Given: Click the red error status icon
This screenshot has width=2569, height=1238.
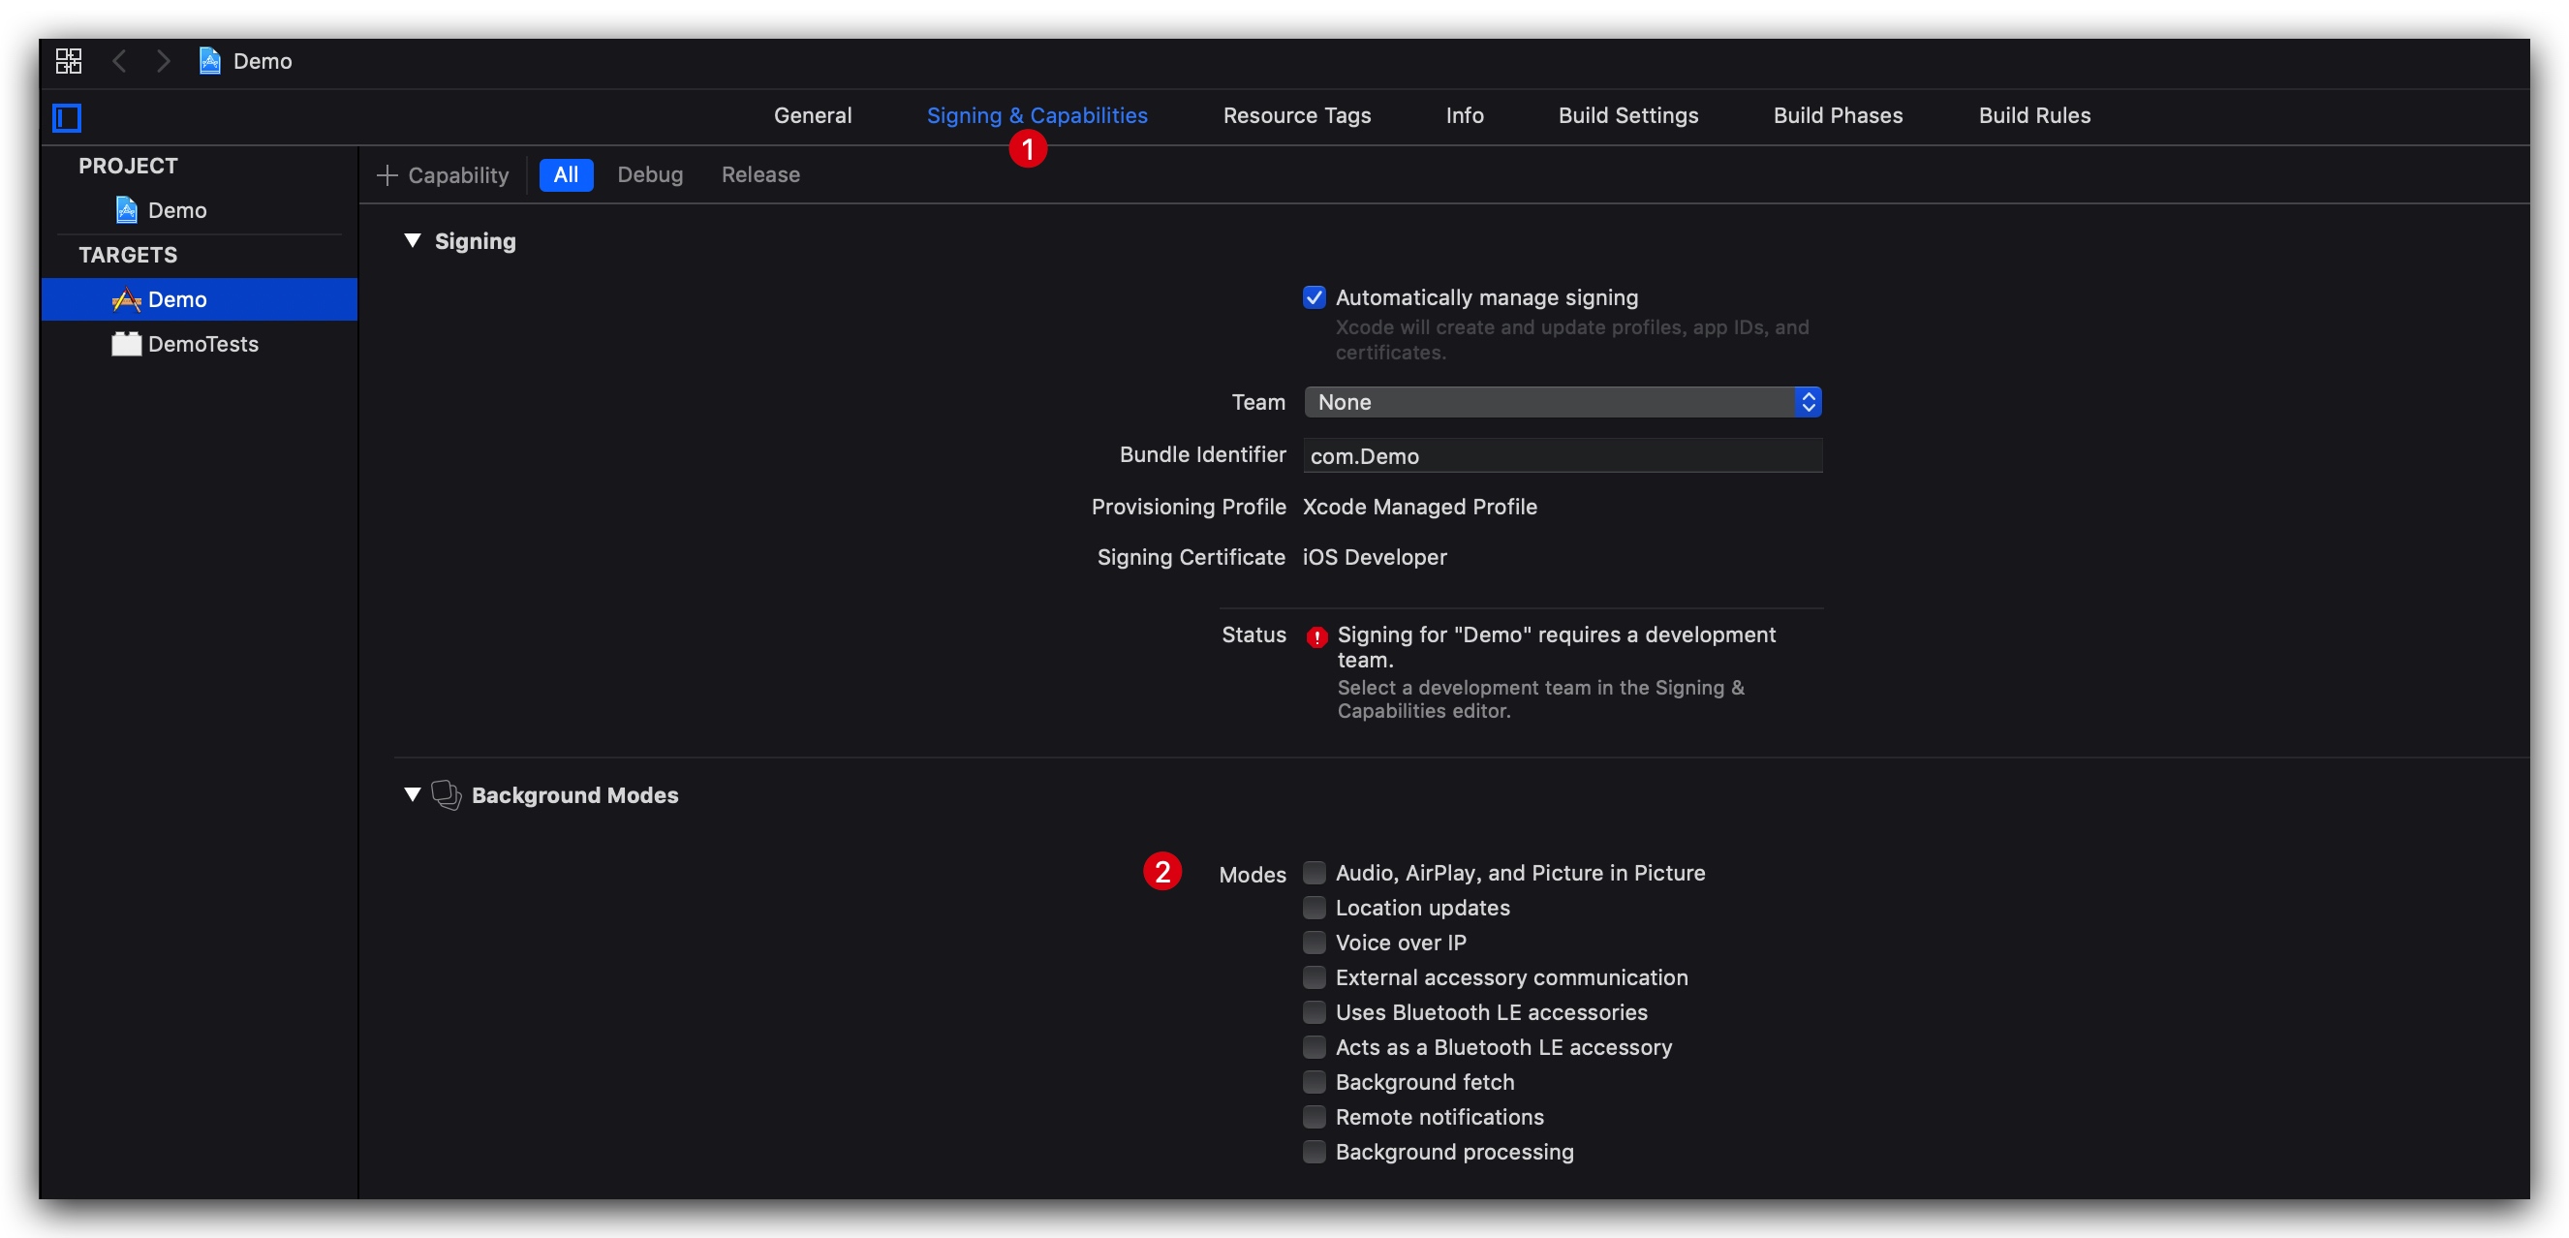Looking at the screenshot, I should coord(1316,636).
